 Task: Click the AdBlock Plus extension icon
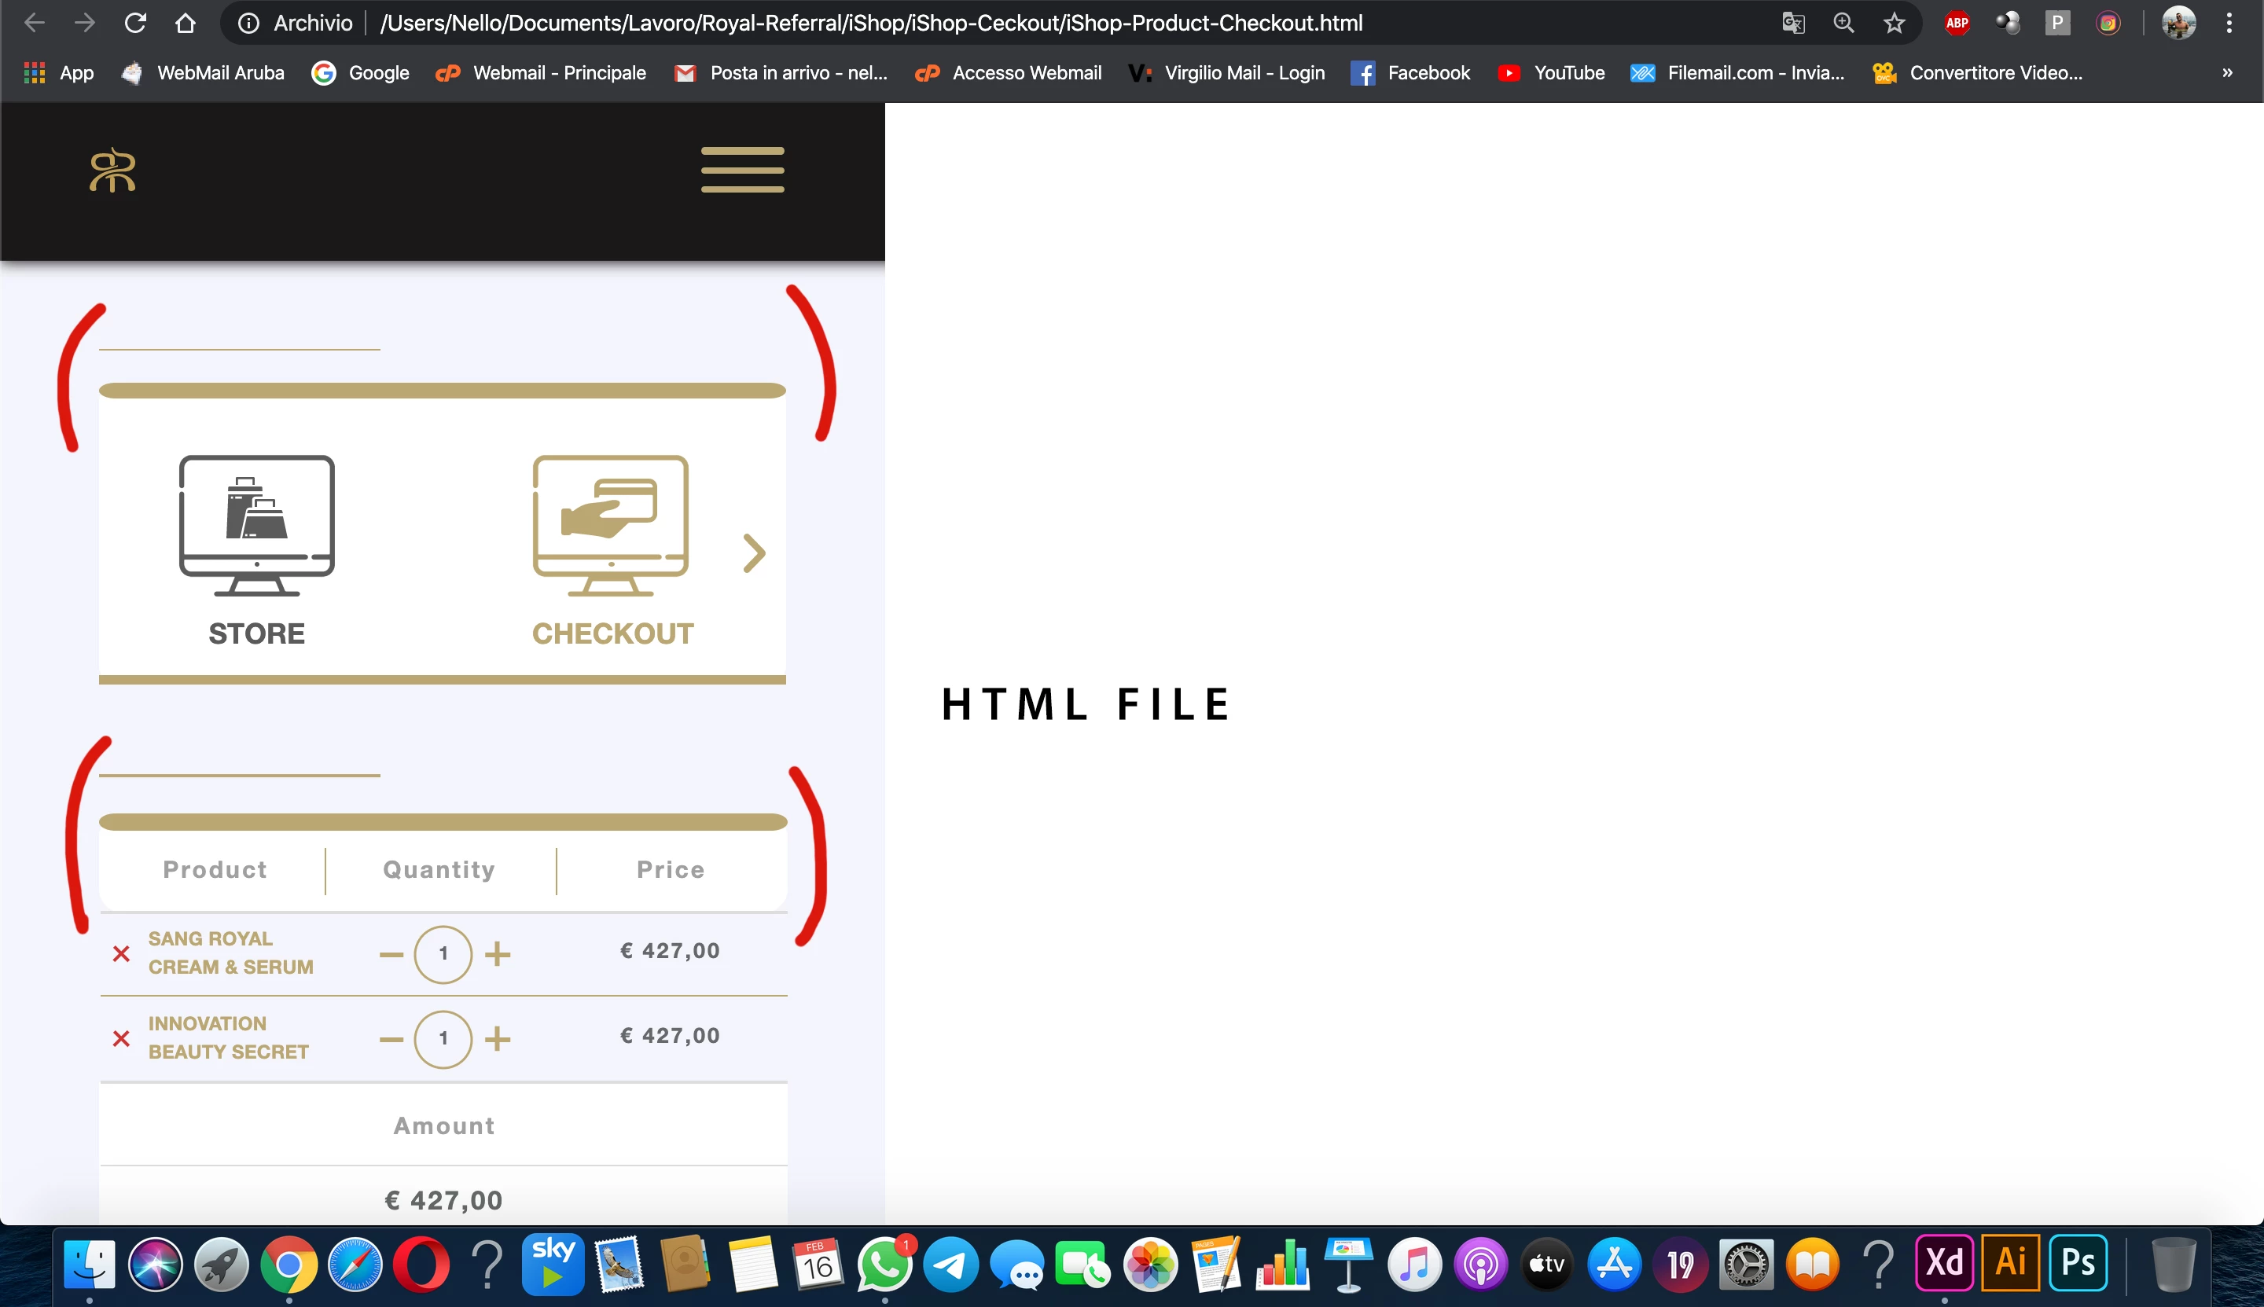pyautogui.click(x=1957, y=24)
